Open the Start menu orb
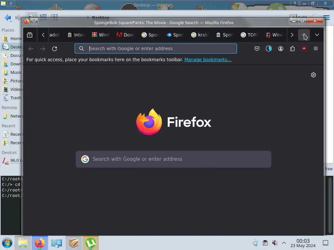The image size is (334, 250). pos(7,243)
